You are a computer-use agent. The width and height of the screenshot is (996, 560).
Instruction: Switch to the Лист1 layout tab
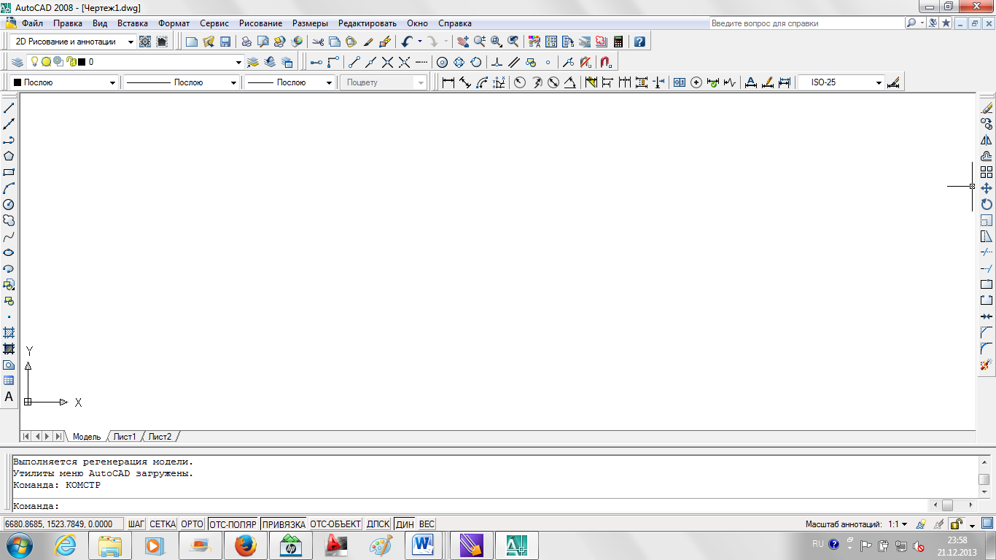click(x=125, y=437)
